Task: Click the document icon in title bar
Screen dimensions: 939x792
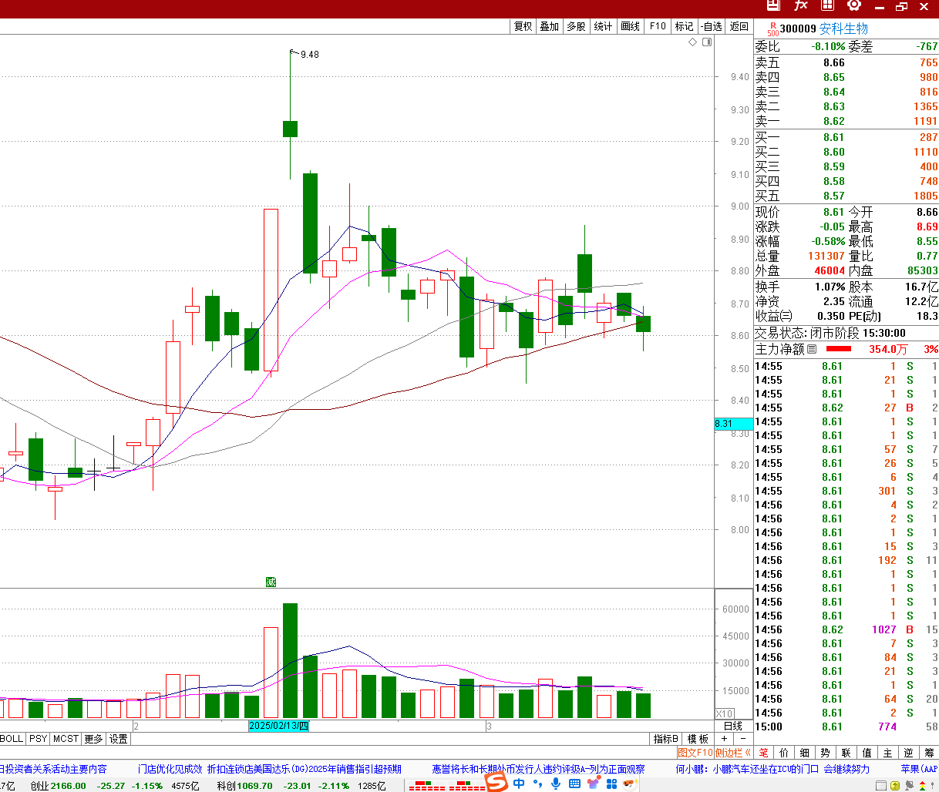Action: 773,5
